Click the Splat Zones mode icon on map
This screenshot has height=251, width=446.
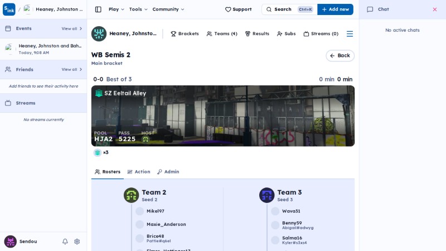(x=99, y=93)
